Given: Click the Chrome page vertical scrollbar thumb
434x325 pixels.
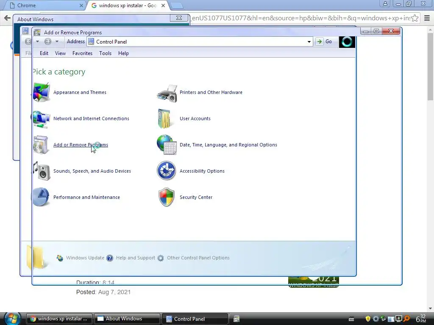Looking at the screenshot, I should (431, 66).
